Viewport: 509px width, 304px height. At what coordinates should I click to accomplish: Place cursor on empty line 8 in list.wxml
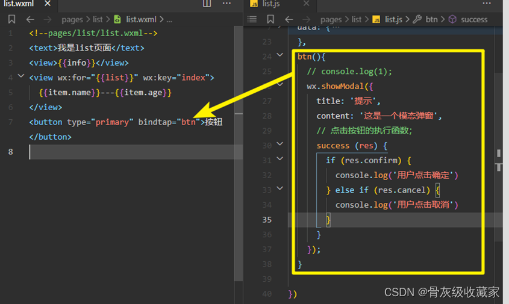[x=136, y=152]
